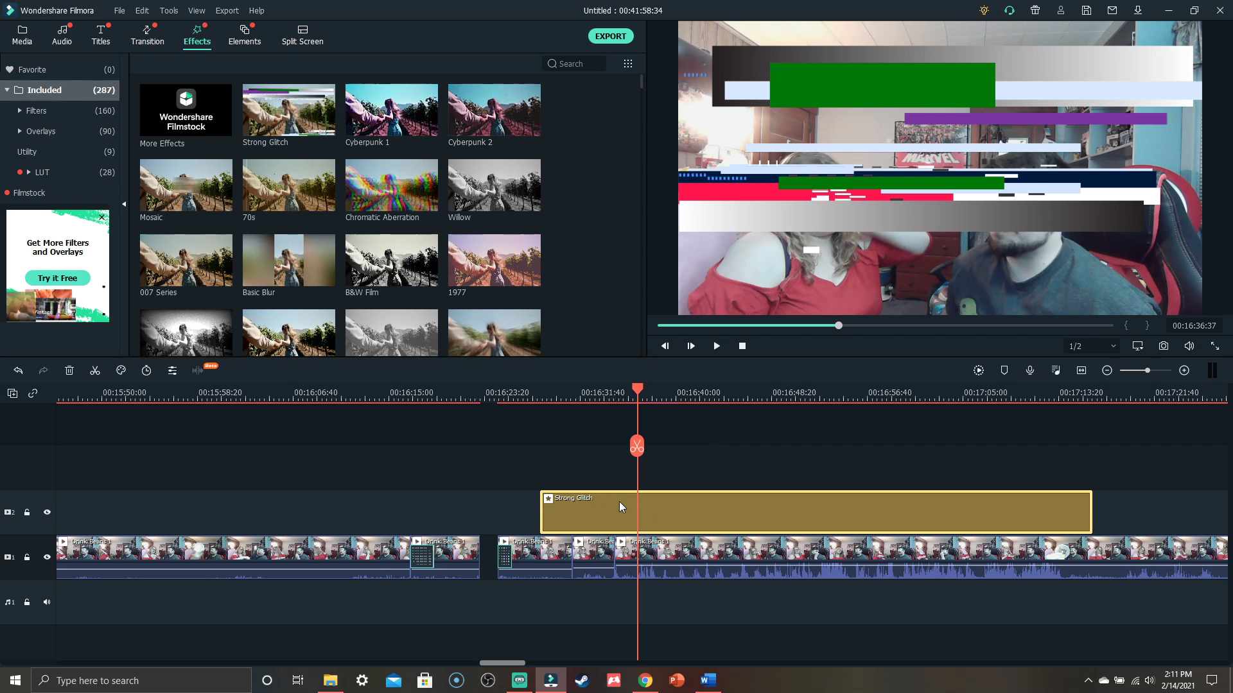Step back one frame in preview
The image size is (1233, 693).
(665, 346)
